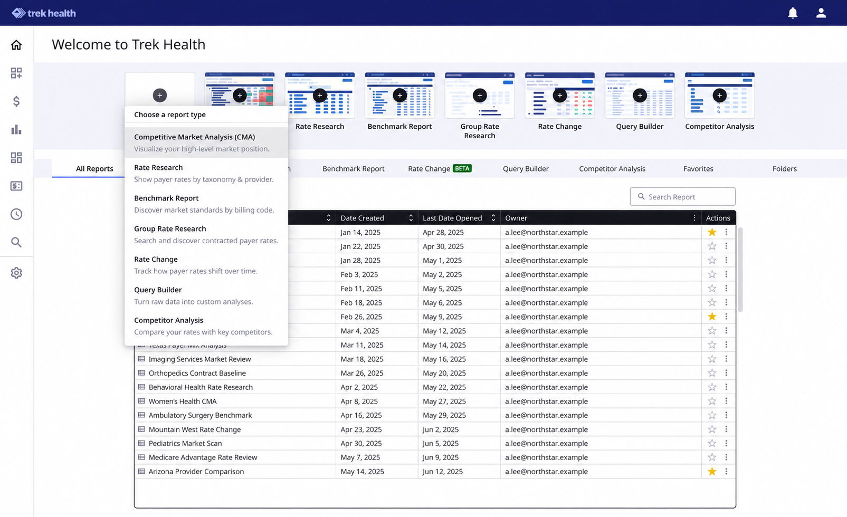Sort by Date Created column arrows
Image resolution: width=847 pixels, height=517 pixels.
click(x=411, y=218)
